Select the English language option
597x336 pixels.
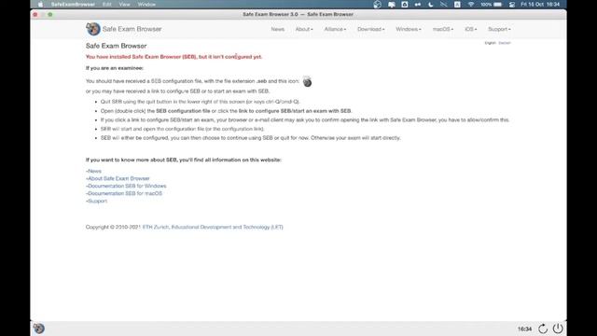coord(491,43)
